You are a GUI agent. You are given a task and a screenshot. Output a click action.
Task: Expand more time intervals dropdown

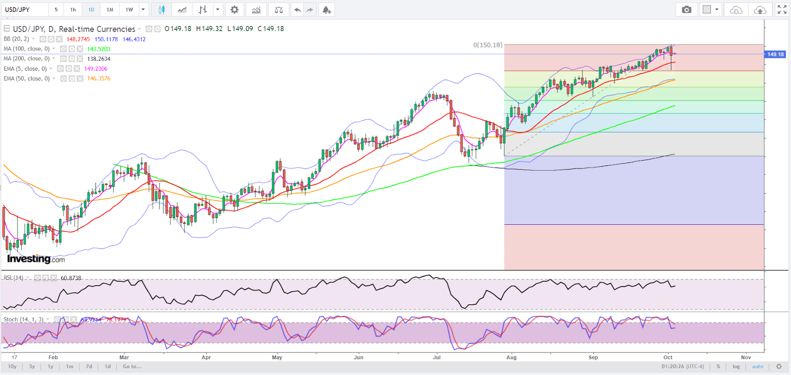click(x=143, y=9)
